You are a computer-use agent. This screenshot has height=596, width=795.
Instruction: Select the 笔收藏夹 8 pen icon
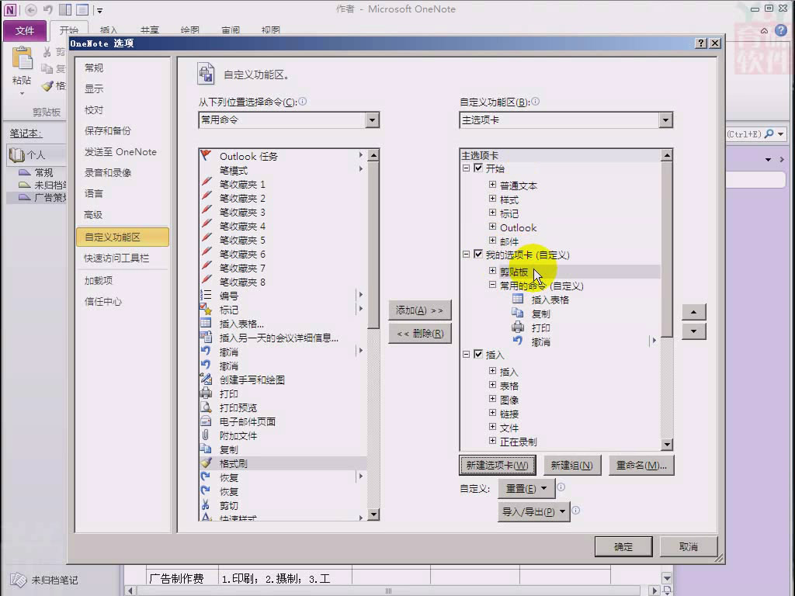207,281
